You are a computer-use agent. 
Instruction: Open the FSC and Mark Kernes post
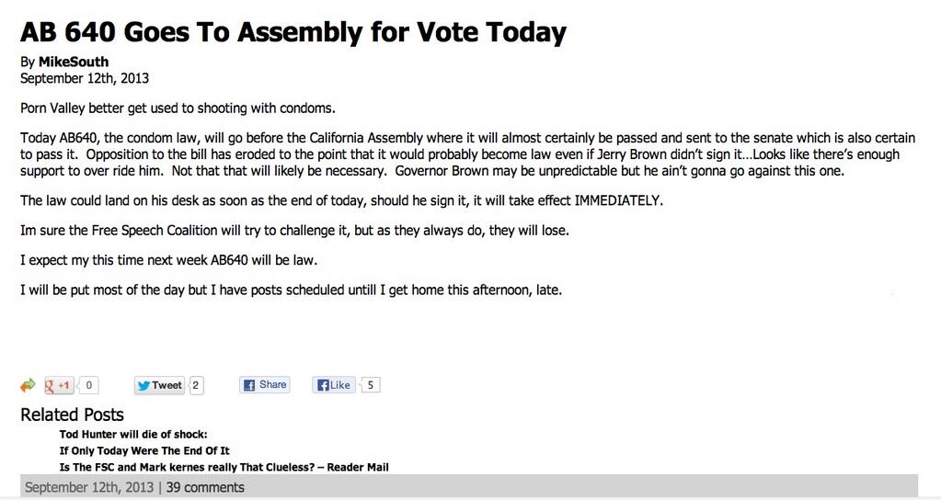224,467
